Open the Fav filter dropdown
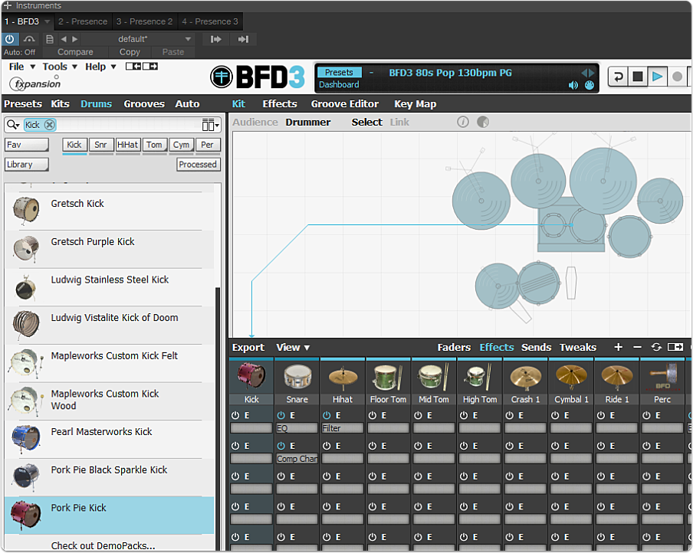 [27, 145]
